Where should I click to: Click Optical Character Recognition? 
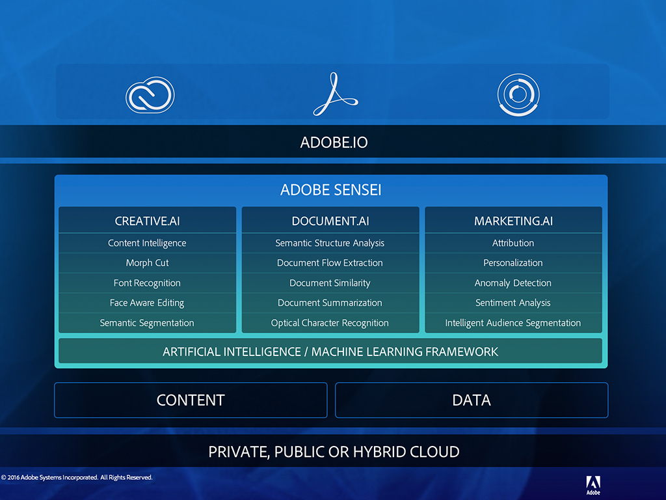pos(330,323)
